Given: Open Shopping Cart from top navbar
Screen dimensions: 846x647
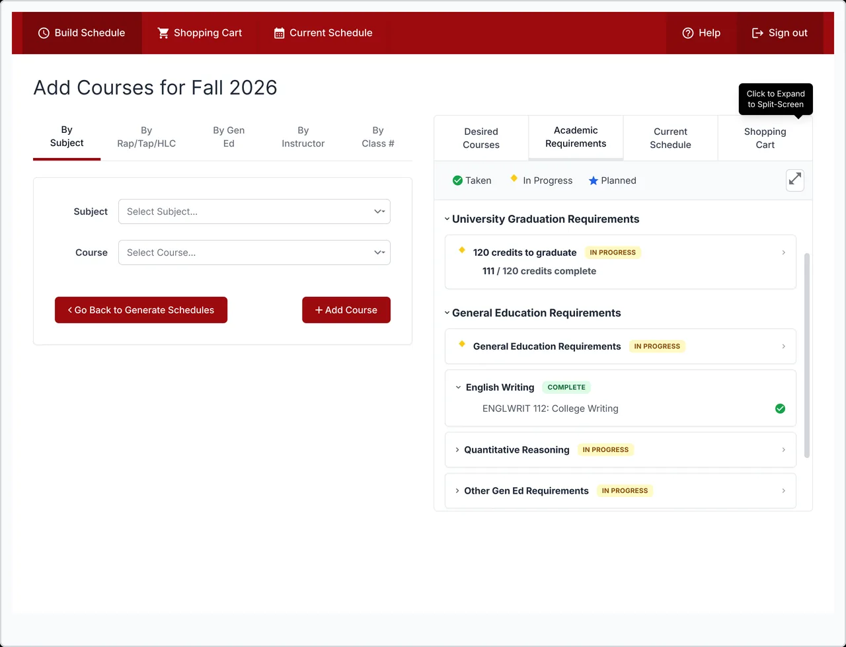Looking at the screenshot, I should [200, 33].
